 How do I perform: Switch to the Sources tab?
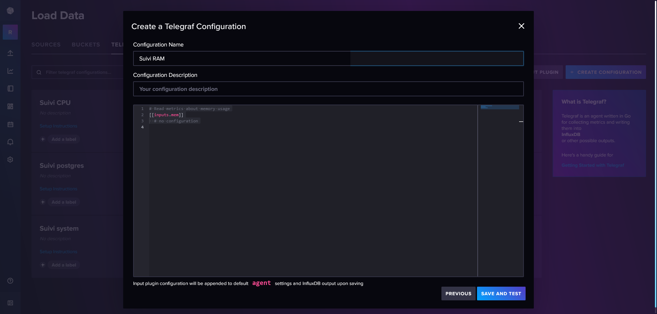46,45
